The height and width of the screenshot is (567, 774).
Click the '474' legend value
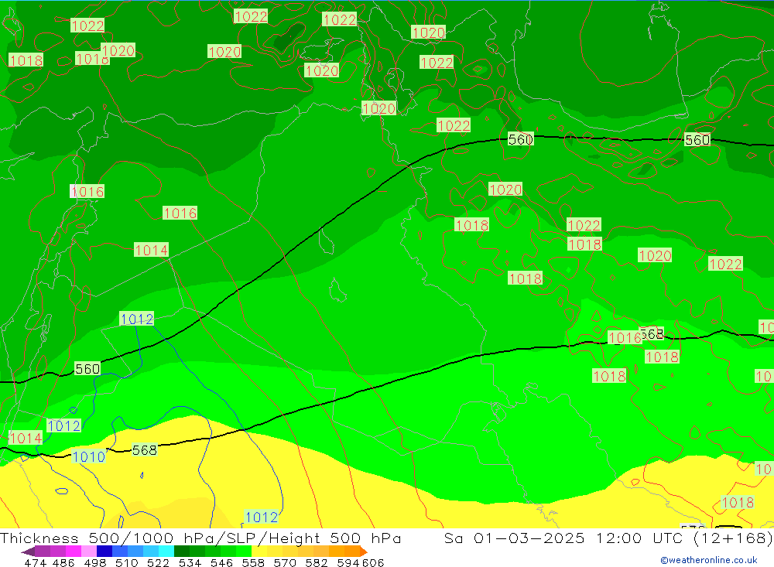[35, 562]
